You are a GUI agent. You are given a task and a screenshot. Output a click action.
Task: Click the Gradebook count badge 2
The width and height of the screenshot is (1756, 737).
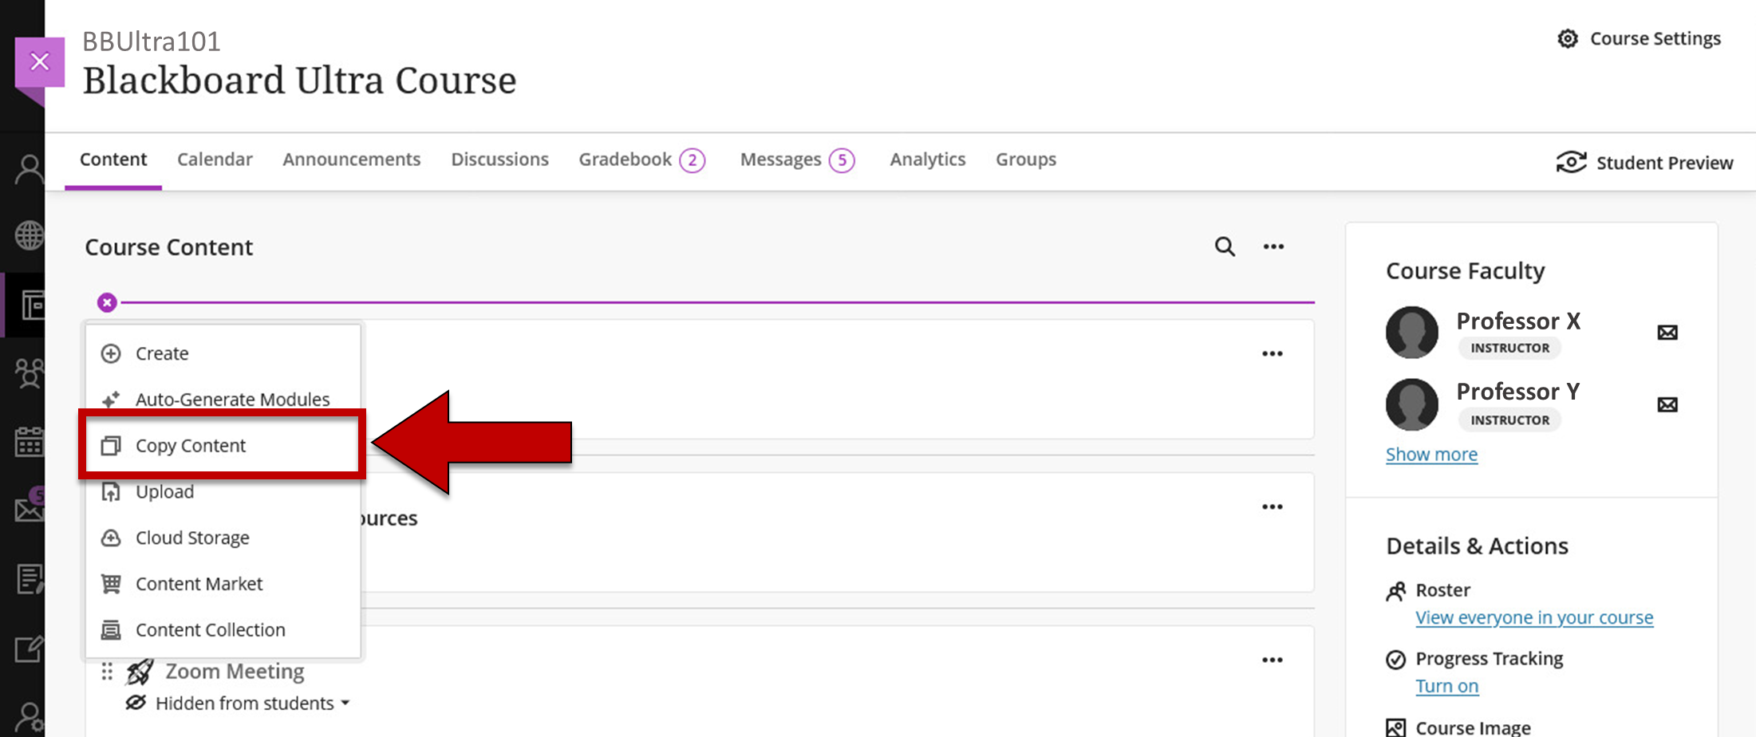coord(692,160)
